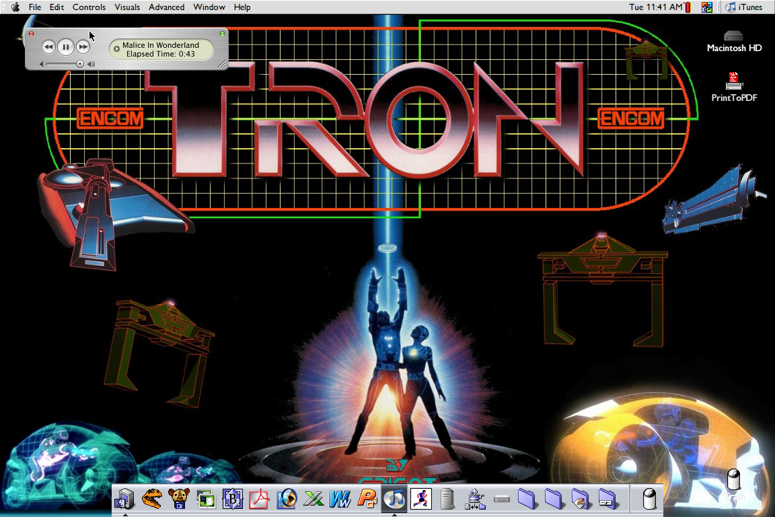Mute audio via the speaker icon
Screen dimensions: 775x517
pyautogui.click(x=91, y=63)
